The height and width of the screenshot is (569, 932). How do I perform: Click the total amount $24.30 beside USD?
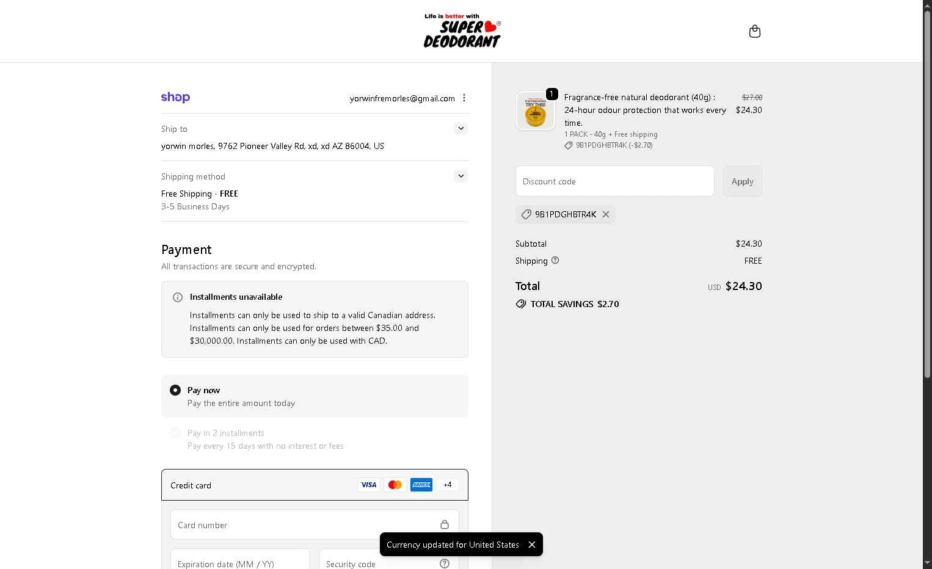[x=743, y=286]
